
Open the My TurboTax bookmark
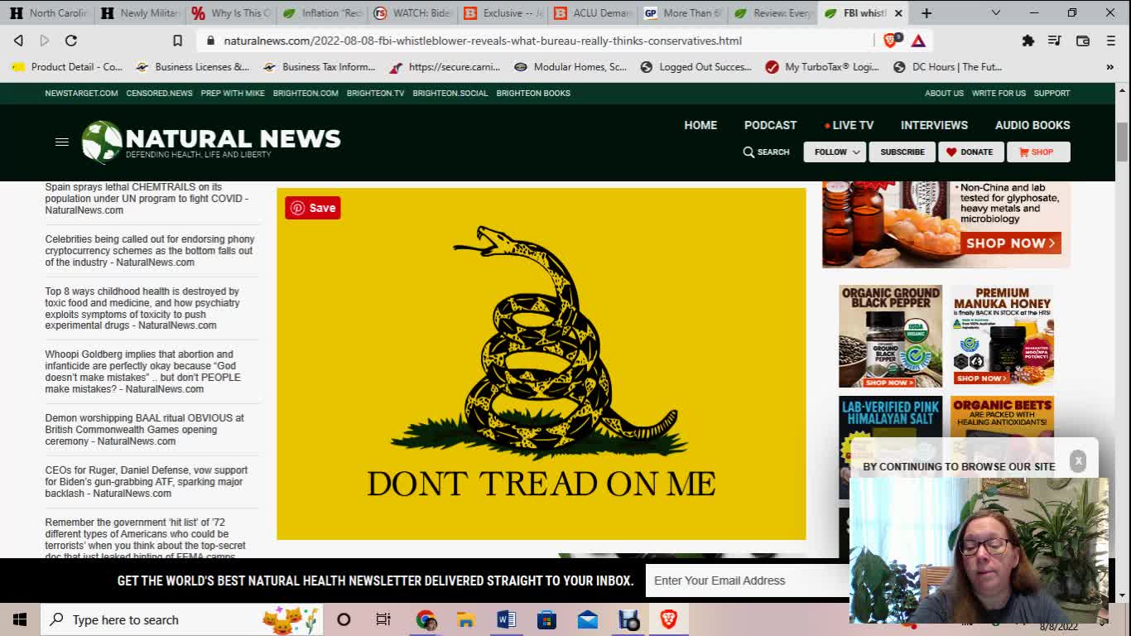[x=822, y=67]
